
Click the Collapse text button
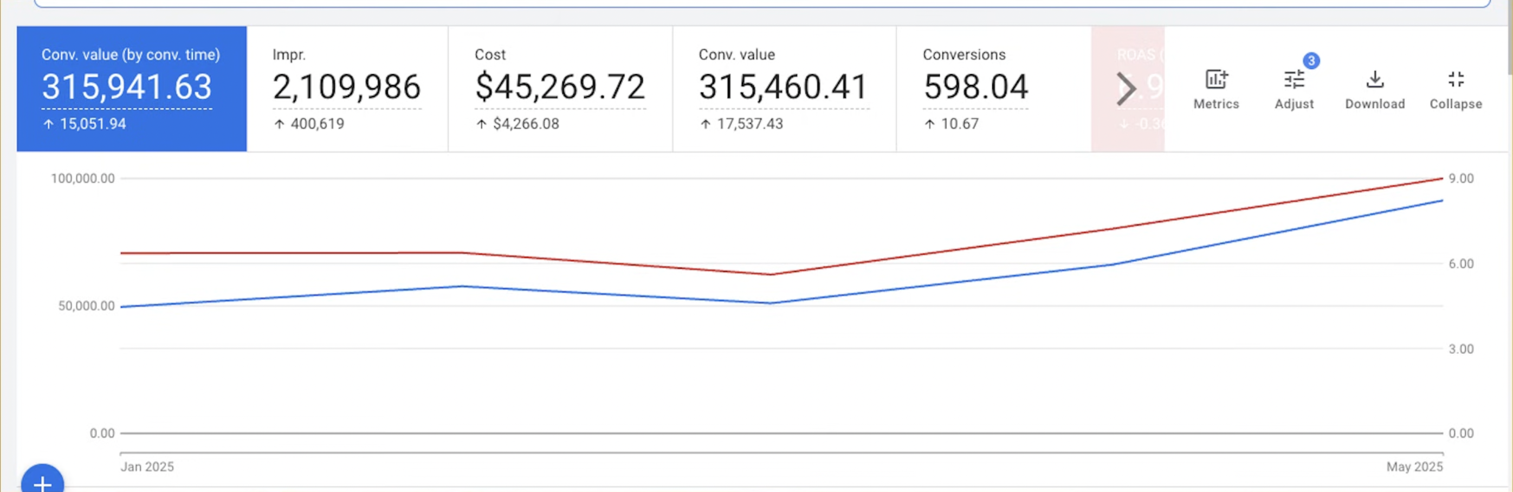(1456, 104)
